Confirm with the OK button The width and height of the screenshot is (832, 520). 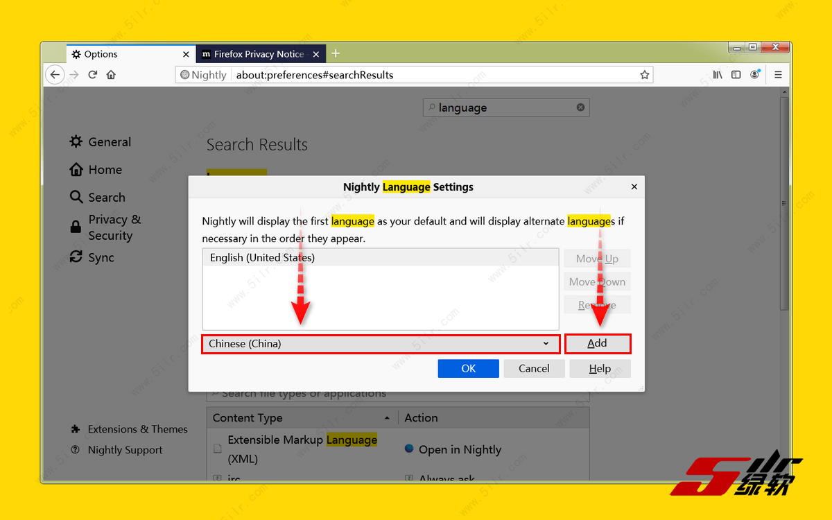point(468,369)
